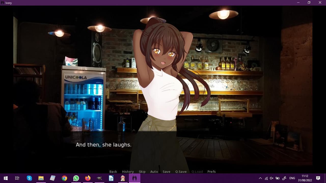Switch to Firefox browser
This screenshot has width=326, height=183.
pos(88,178)
